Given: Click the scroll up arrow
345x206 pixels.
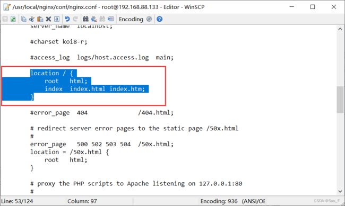Looking at the screenshot, I should click(340, 29).
